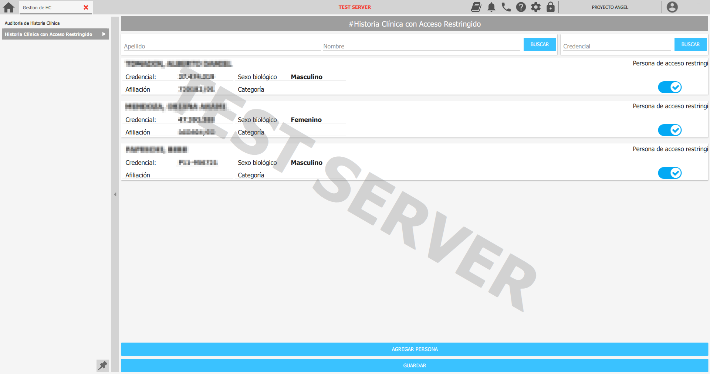
Task: Open the help question mark icon
Action: (x=521, y=7)
